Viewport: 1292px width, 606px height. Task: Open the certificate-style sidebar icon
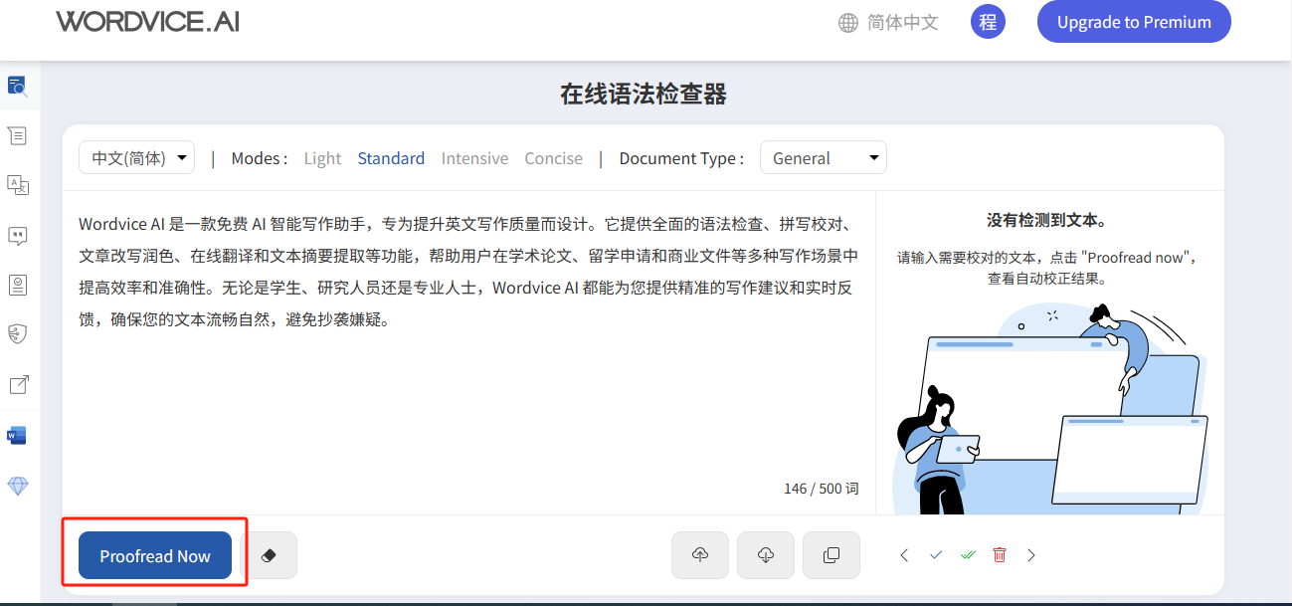tap(18, 286)
